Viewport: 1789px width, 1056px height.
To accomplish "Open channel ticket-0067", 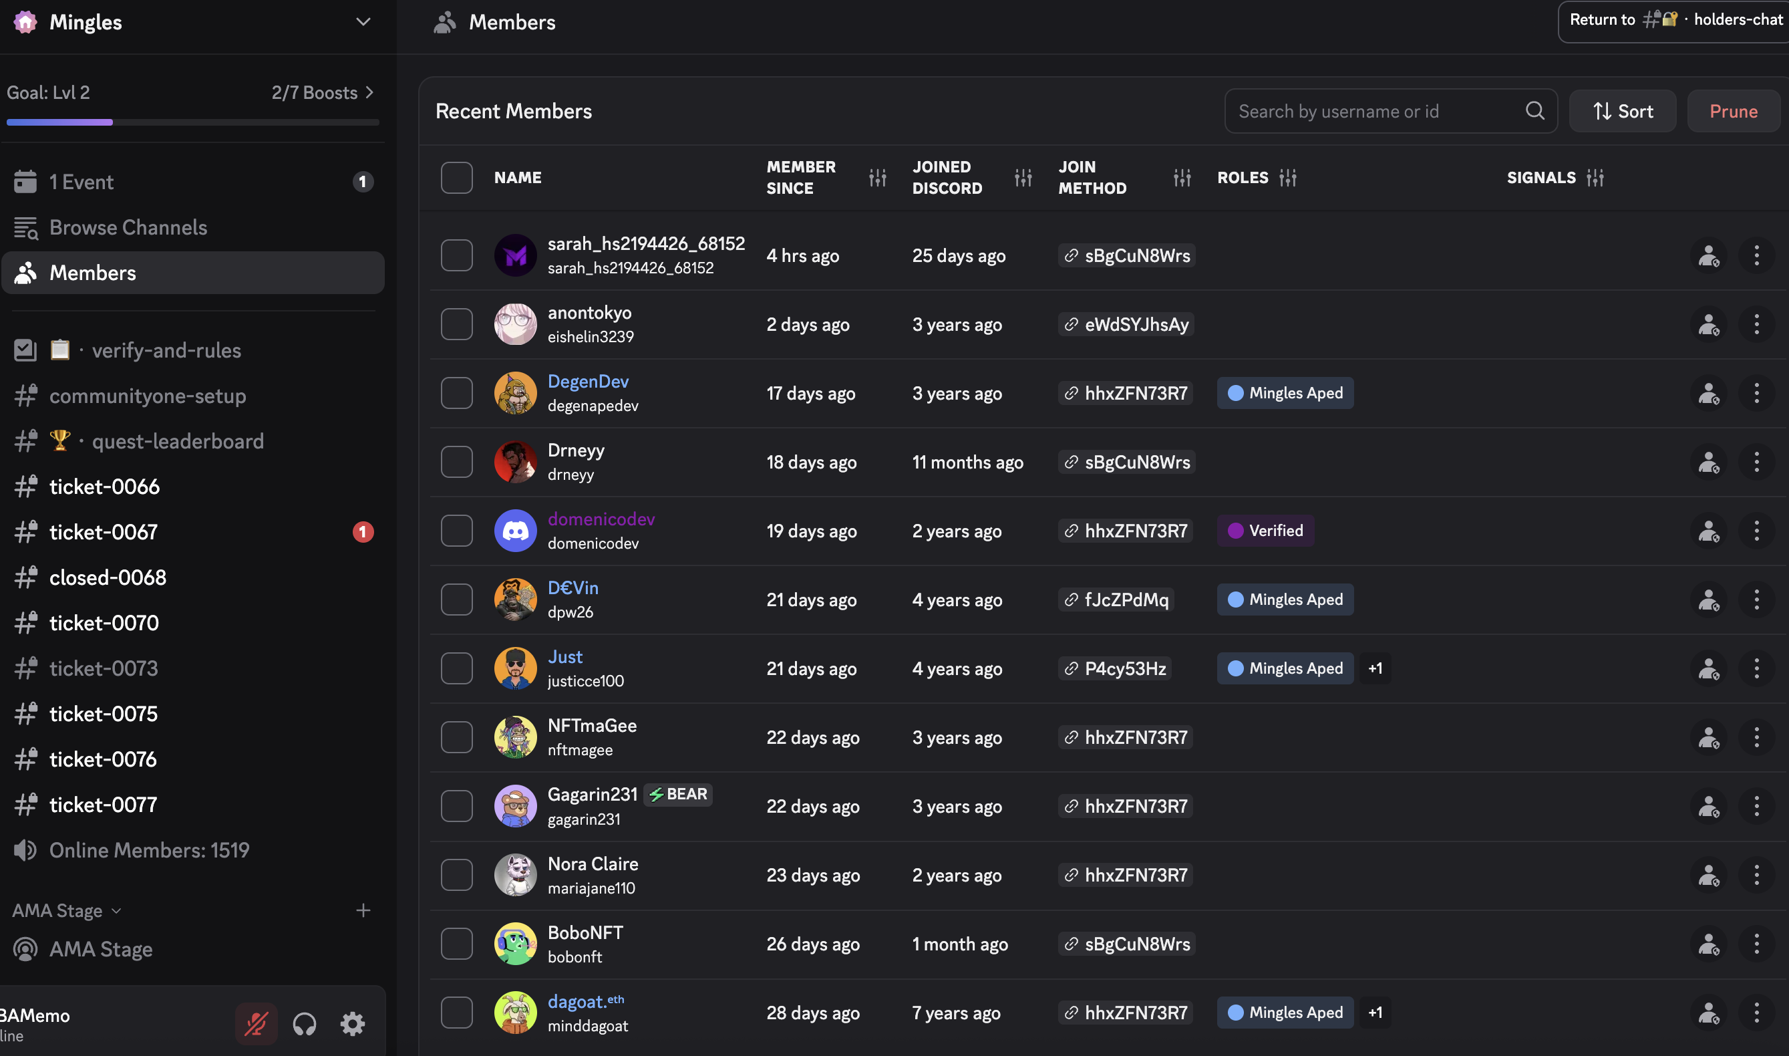I will click(192, 531).
